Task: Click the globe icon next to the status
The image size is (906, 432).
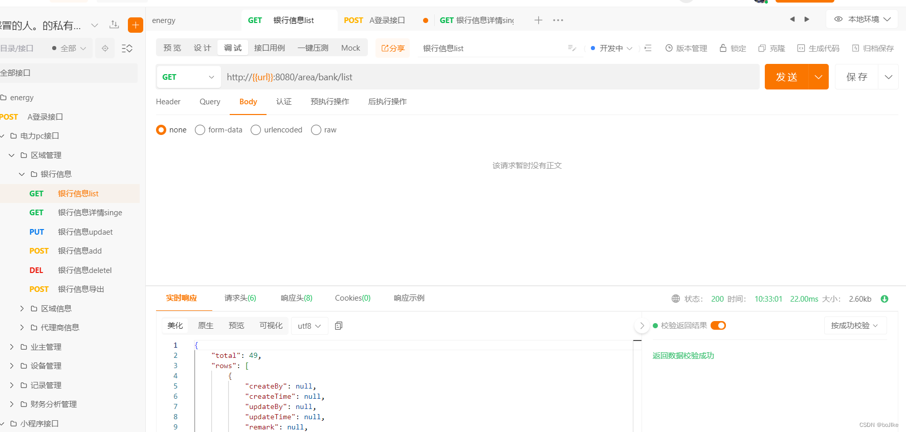Action: [676, 299]
